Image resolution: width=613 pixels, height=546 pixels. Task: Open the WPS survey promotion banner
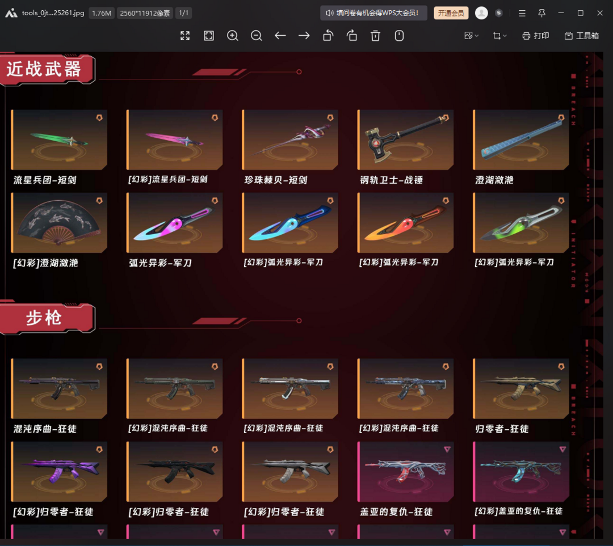[x=373, y=13]
